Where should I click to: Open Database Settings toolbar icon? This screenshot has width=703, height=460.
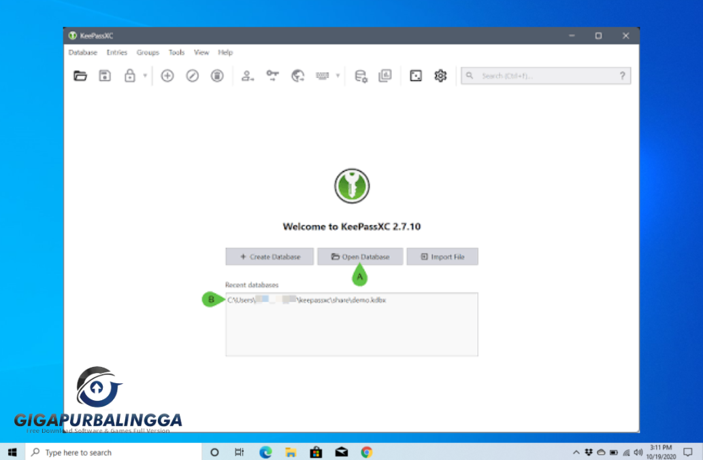tap(361, 76)
